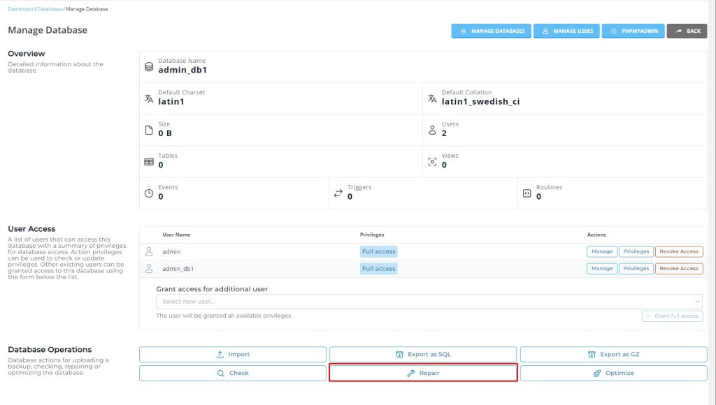The image size is (716, 405).
Task: Revoke Access for admin_db1 user
Action: (679, 269)
